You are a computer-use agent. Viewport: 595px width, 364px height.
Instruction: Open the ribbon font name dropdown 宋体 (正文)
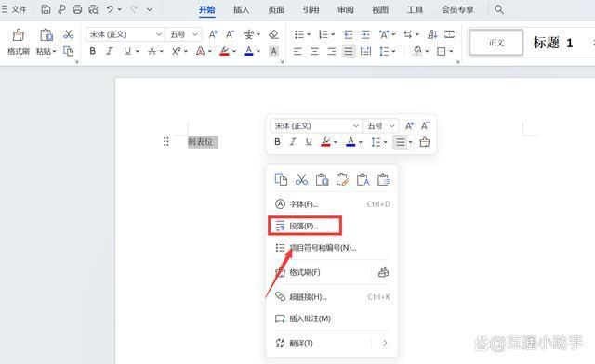(126, 34)
